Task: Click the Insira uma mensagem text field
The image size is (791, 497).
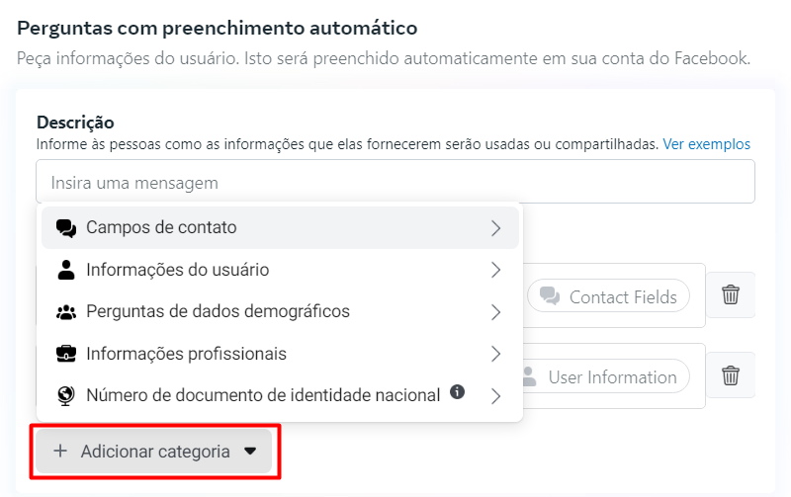Action: (x=395, y=183)
